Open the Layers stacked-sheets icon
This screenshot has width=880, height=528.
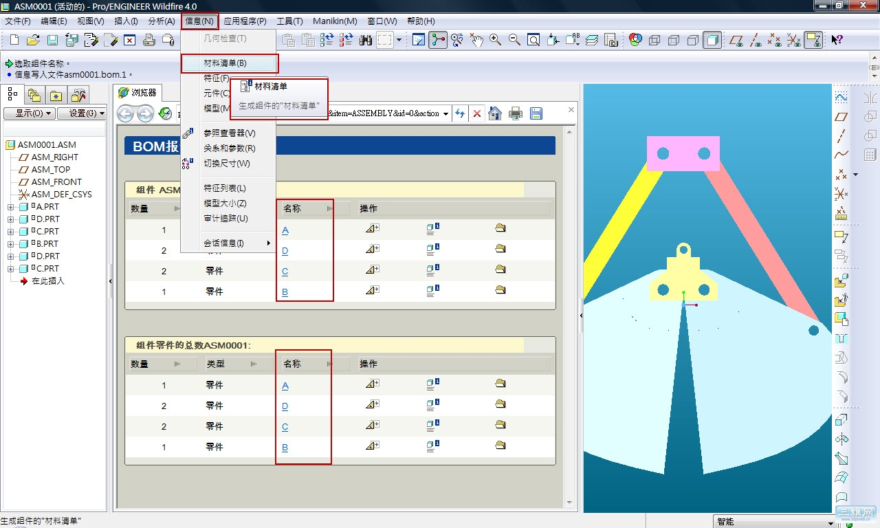(592, 40)
